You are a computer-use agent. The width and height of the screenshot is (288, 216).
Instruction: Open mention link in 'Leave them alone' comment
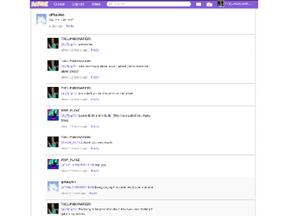pyautogui.click(x=69, y=116)
